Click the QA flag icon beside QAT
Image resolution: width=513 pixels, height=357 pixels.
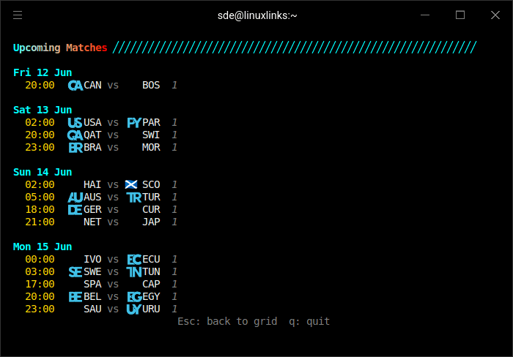click(x=75, y=135)
